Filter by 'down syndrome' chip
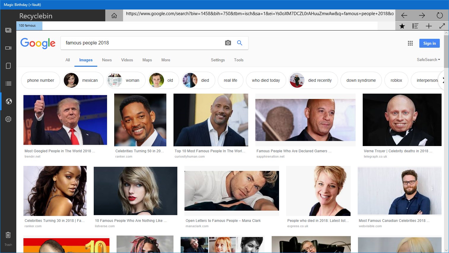 361,80
